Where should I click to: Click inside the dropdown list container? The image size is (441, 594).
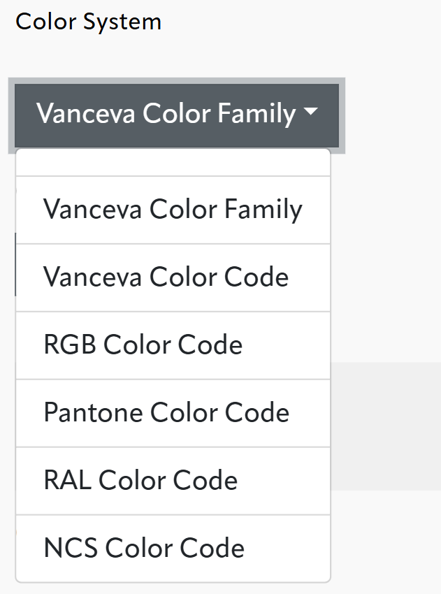[x=172, y=363]
